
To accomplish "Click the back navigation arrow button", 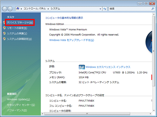I will [4, 9].
